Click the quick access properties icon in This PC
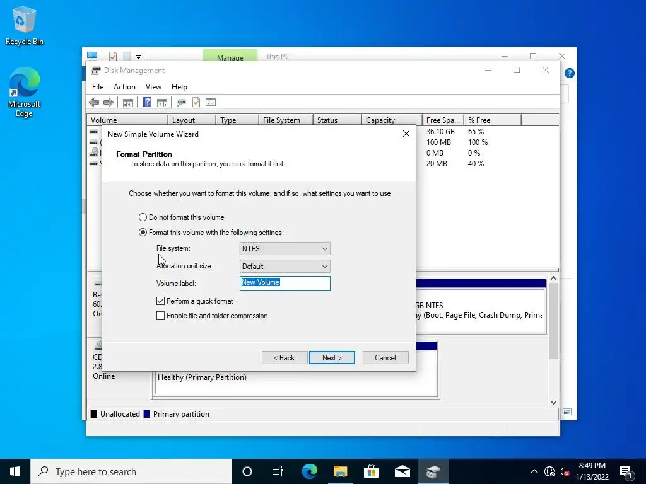The height and width of the screenshot is (484, 646). coord(113,56)
